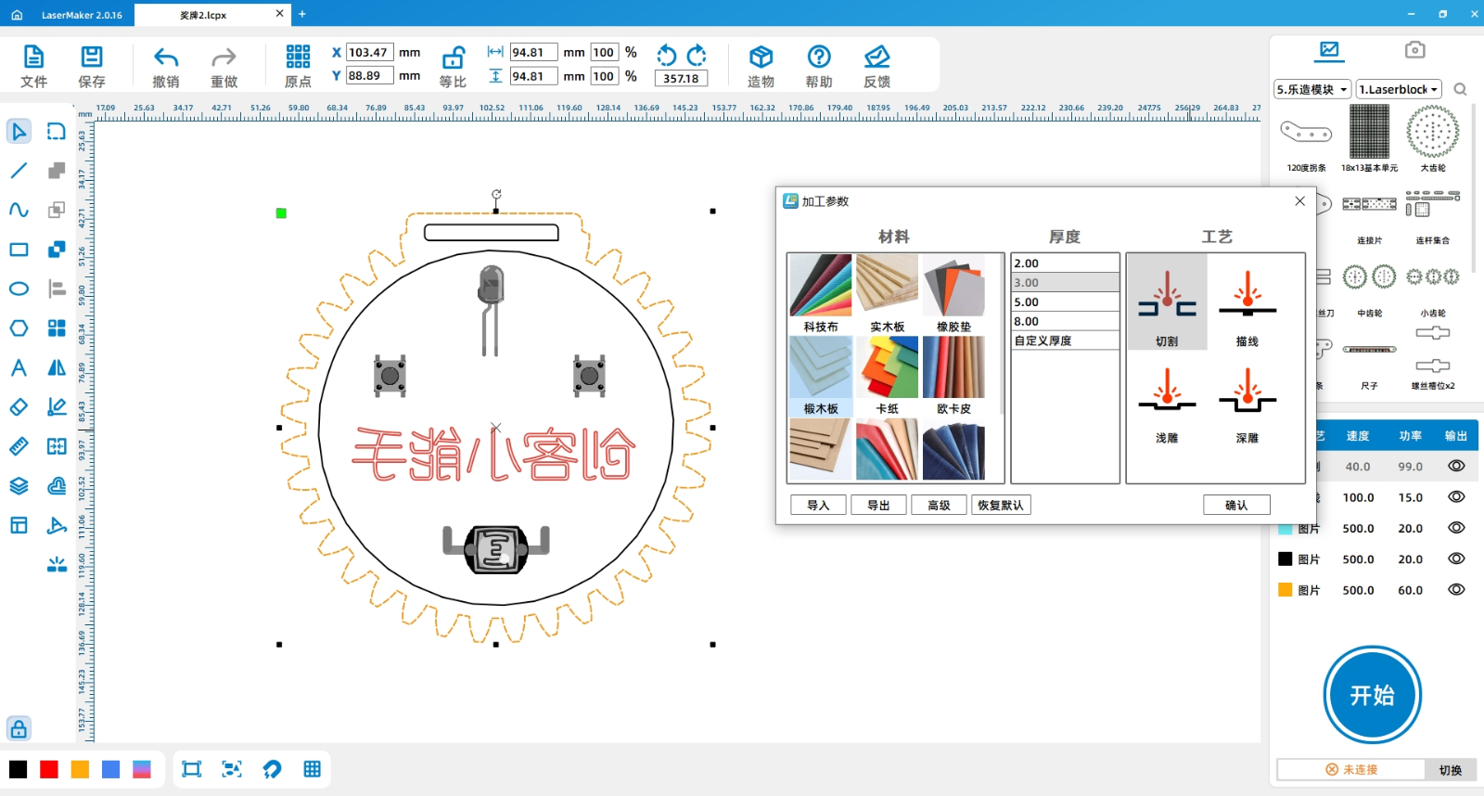1484x796 pixels.
Task: Switch to the 奖牌2.lcpx tab
Action: (x=203, y=15)
